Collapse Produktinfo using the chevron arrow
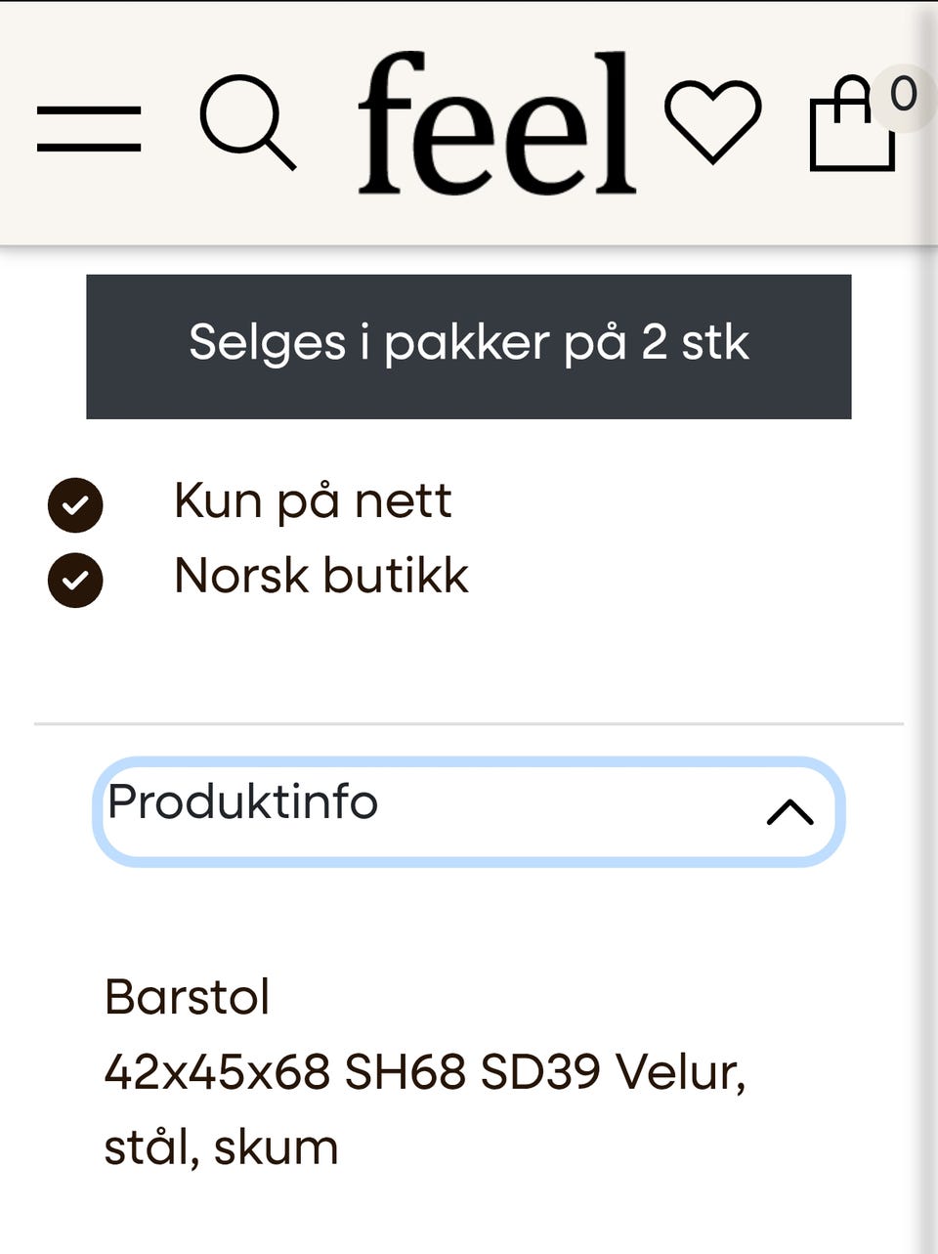 point(789,811)
